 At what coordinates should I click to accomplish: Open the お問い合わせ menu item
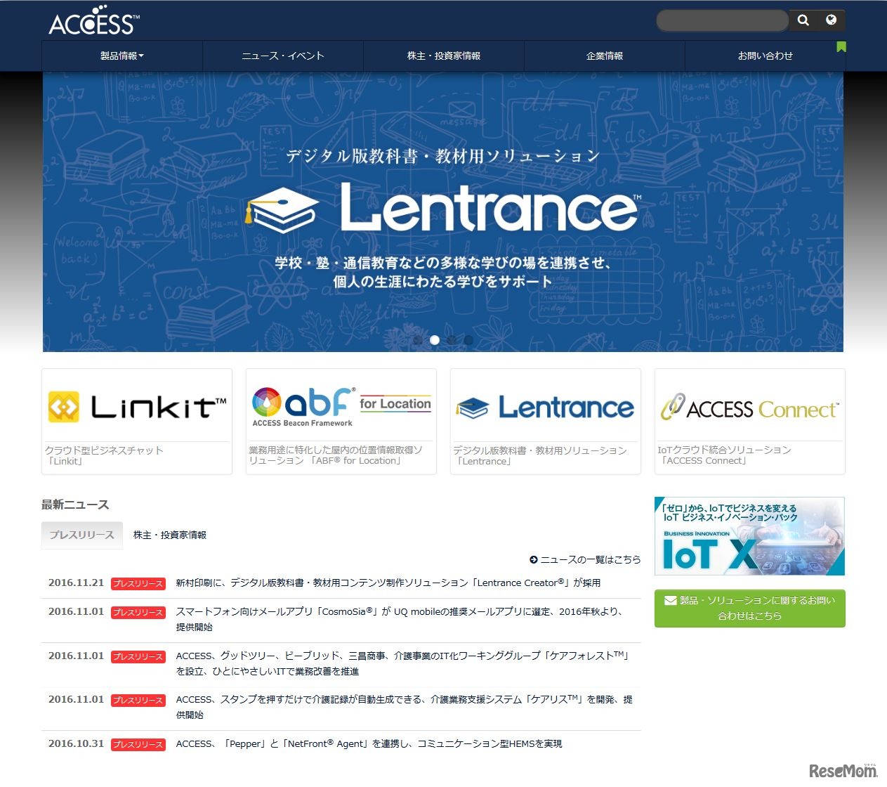tap(766, 56)
